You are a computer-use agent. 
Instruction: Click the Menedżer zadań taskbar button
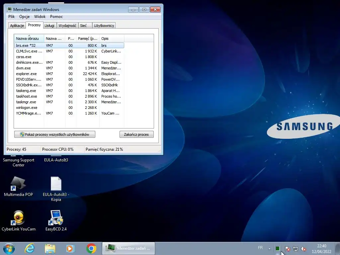[x=128, y=248]
